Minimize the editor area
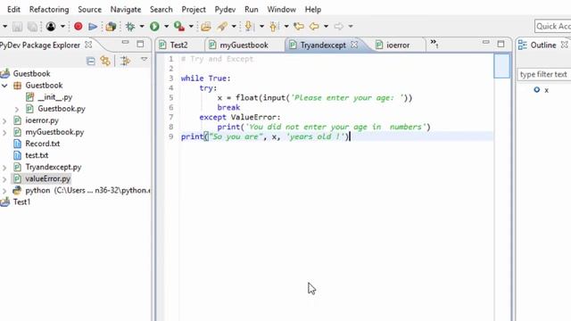Screen dimensions: 571x321 click(485, 43)
